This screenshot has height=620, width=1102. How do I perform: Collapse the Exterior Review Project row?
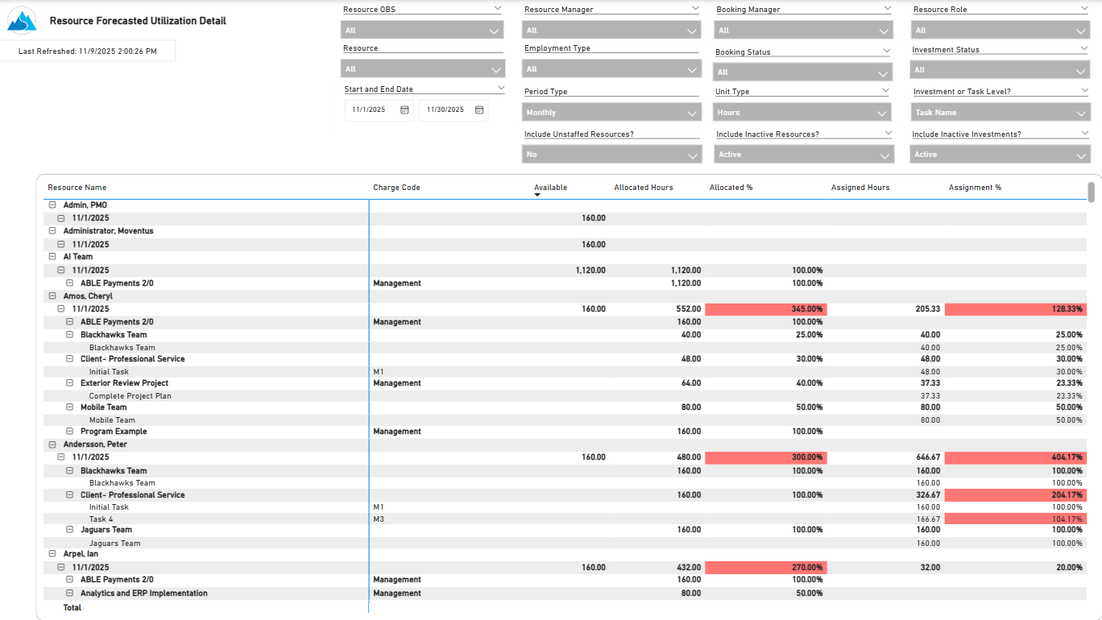[69, 383]
